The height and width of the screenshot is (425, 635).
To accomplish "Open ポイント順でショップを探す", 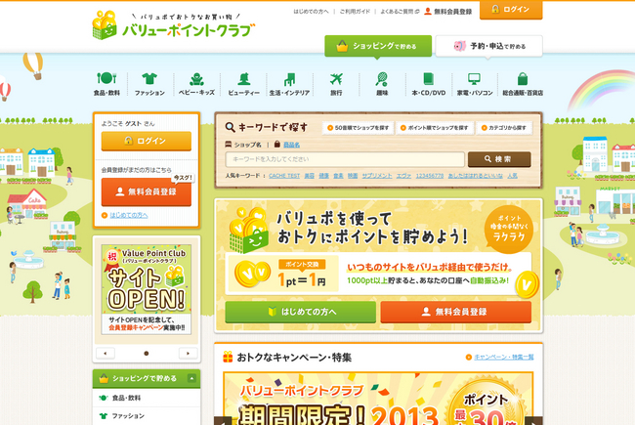I will coord(434,128).
